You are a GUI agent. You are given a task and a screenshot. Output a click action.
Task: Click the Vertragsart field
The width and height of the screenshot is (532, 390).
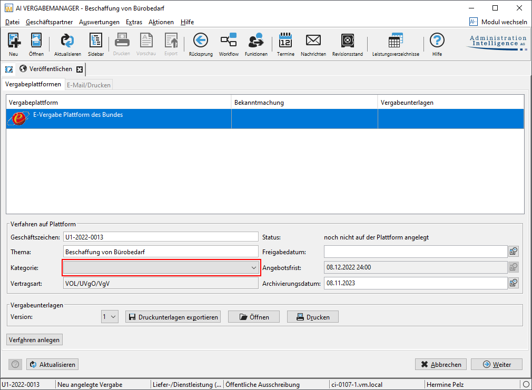pyautogui.click(x=161, y=283)
